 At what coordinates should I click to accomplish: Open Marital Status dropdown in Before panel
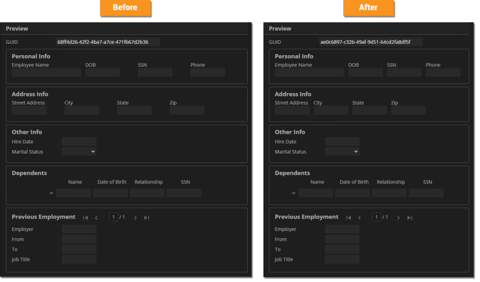tap(79, 152)
